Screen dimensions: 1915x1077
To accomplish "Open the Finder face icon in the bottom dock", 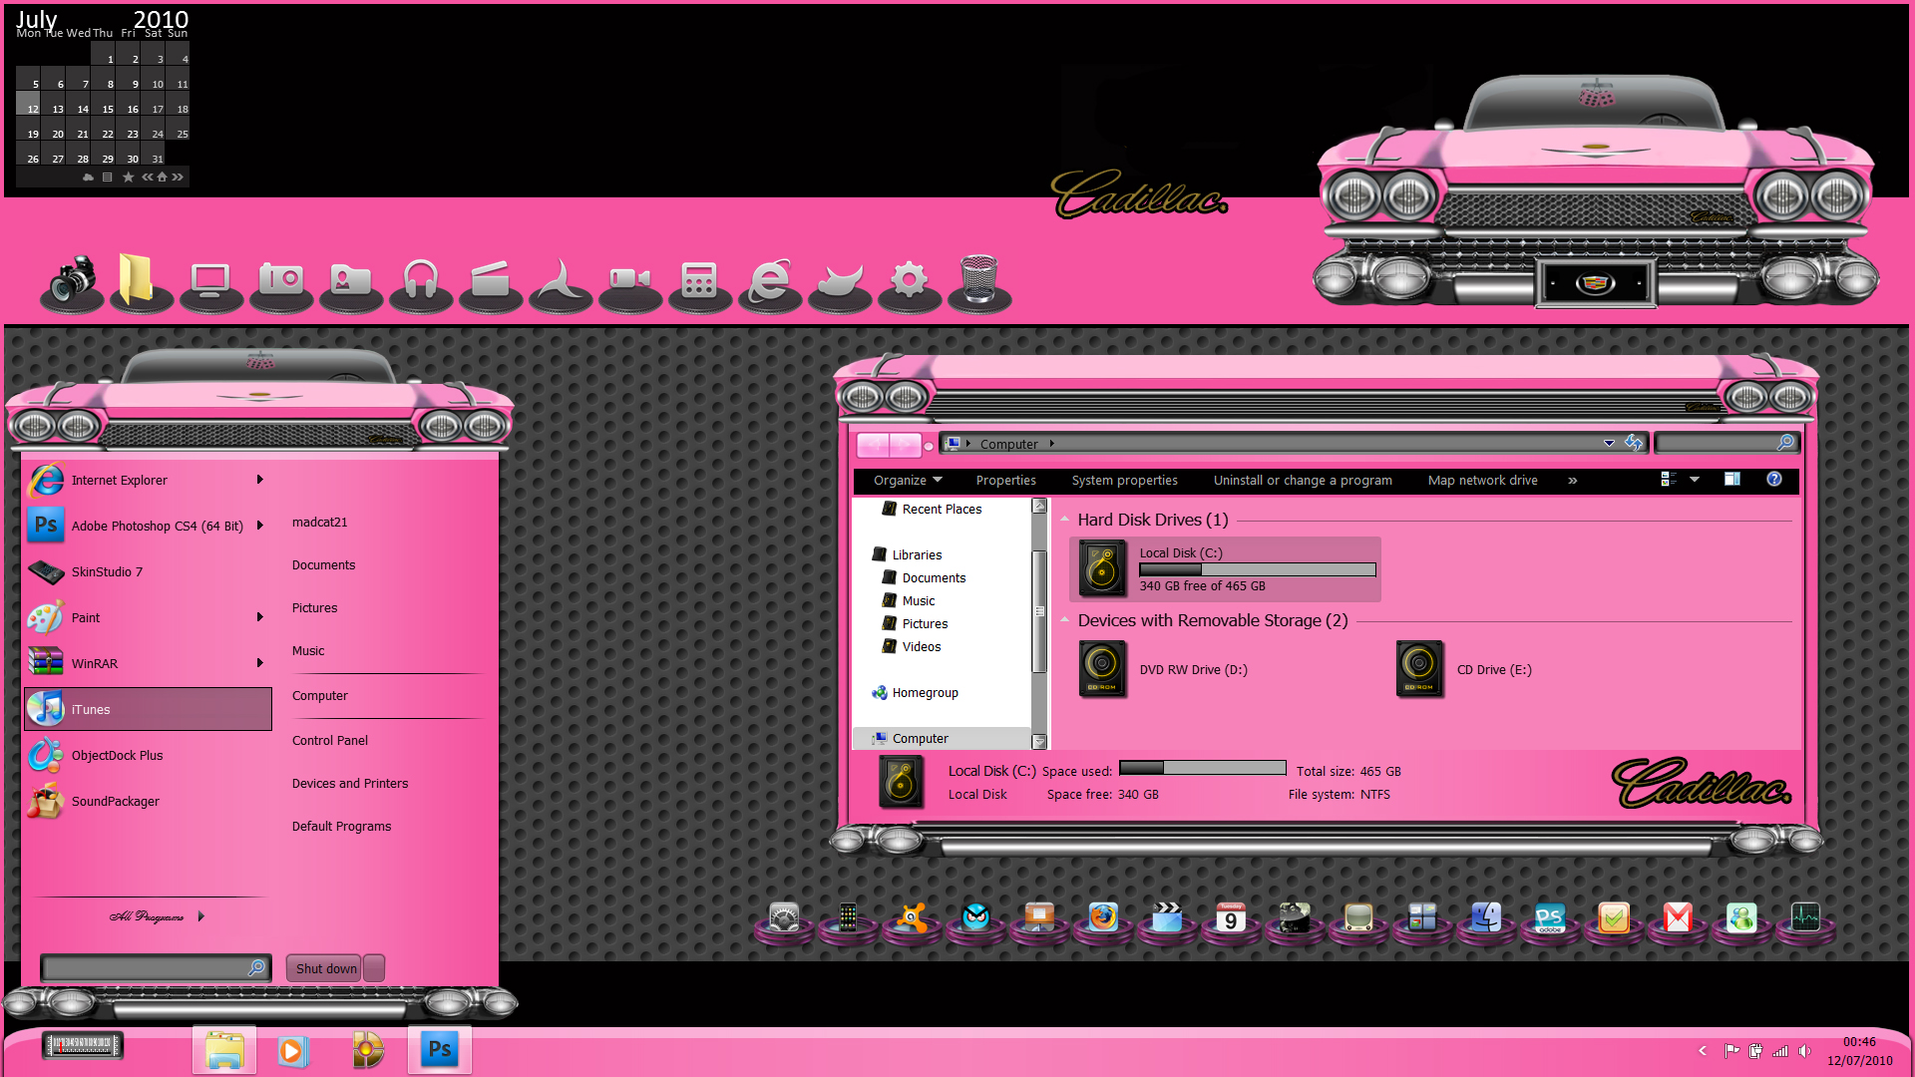I will (x=1486, y=917).
